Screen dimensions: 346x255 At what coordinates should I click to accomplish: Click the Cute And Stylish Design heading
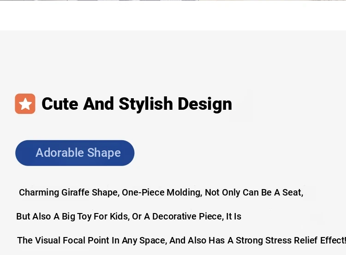point(137,104)
